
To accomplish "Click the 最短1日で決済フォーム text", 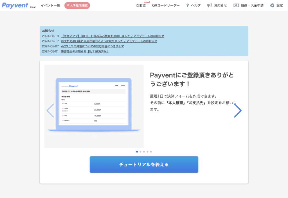I will tap(183, 96).
